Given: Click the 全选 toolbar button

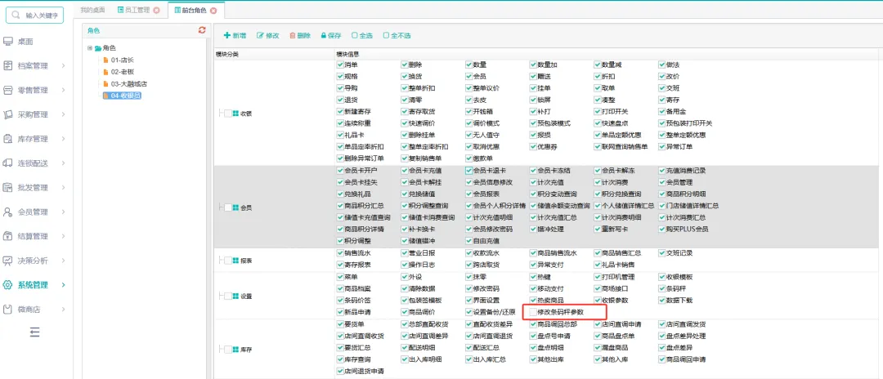Looking at the screenshot, I should [362, 35].
